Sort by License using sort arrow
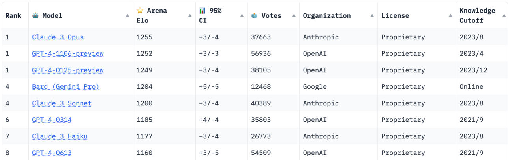This screenshot has width=510, height=160. click(x=450, y=16)
